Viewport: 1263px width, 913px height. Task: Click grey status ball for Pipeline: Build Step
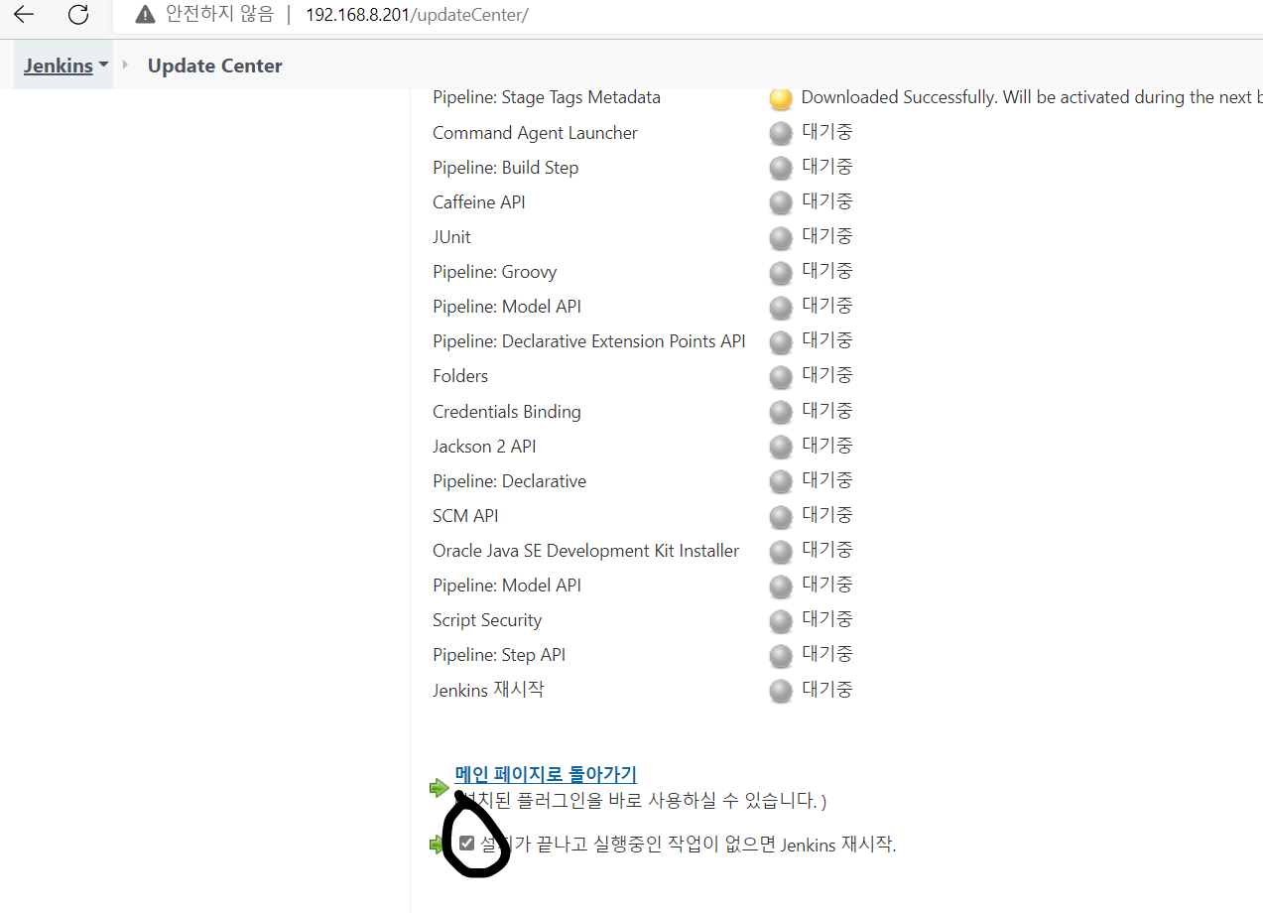pyautogui.click(x=781, y=168)
